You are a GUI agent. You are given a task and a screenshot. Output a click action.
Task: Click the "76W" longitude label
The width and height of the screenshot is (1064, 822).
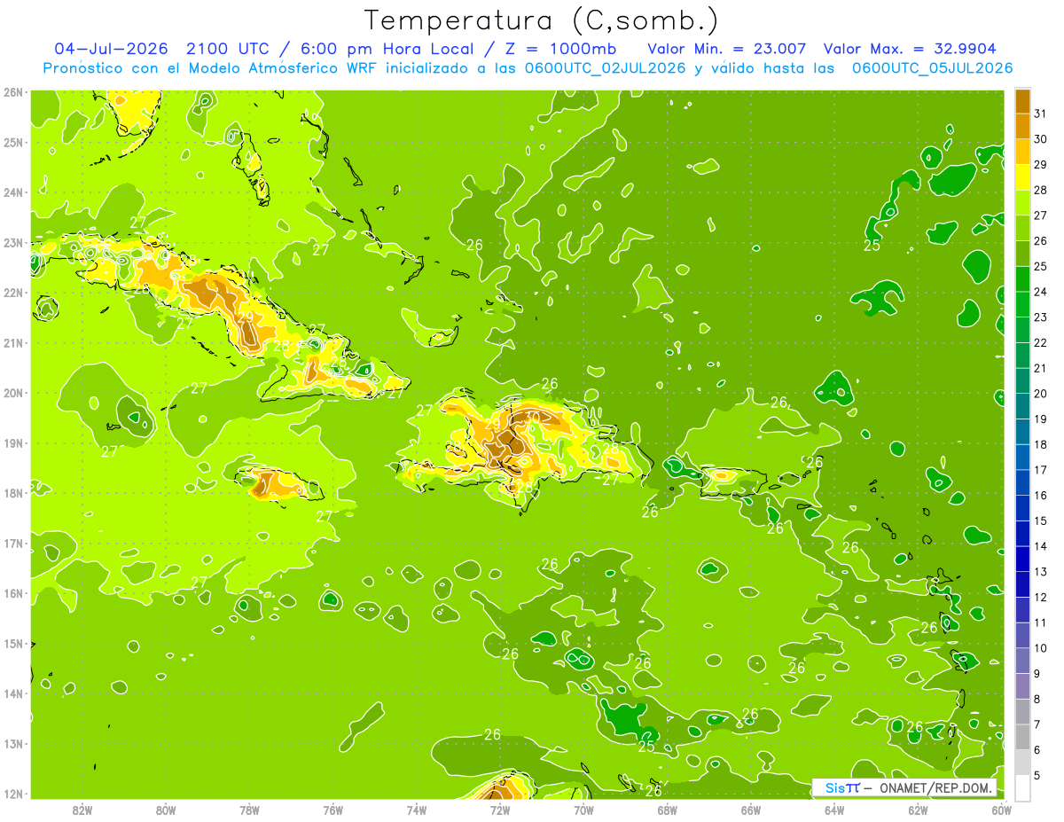coord(332,810)
